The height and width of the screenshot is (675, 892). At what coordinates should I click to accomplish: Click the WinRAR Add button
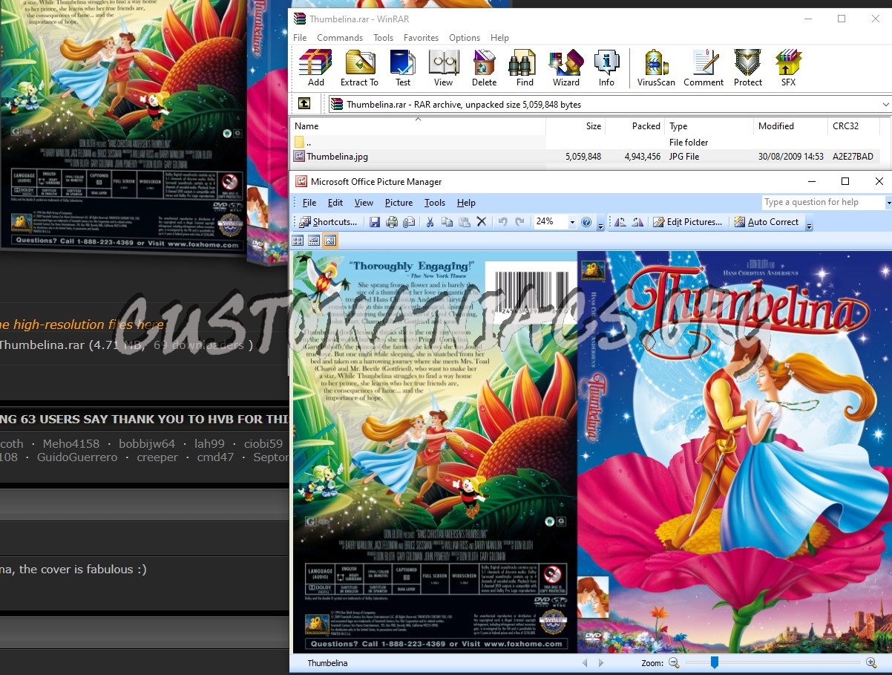point(316,68)
